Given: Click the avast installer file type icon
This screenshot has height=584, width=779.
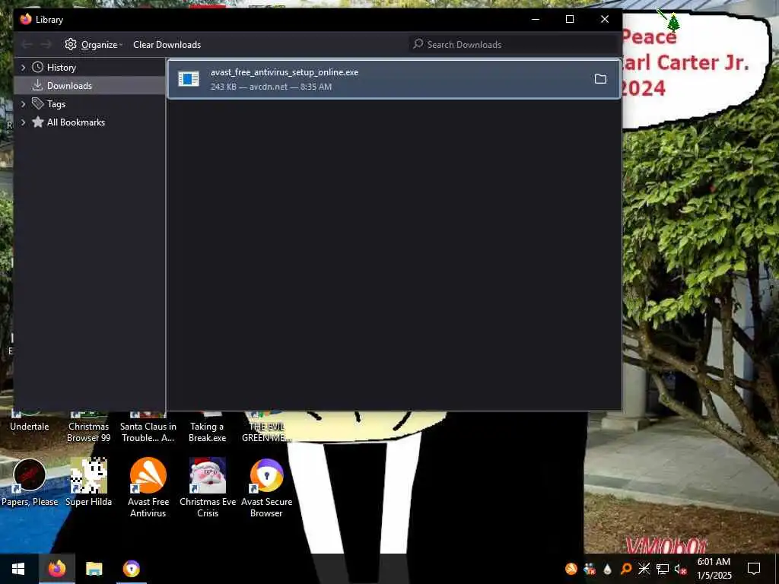Looking at the screenshot, I should [189, 79].
